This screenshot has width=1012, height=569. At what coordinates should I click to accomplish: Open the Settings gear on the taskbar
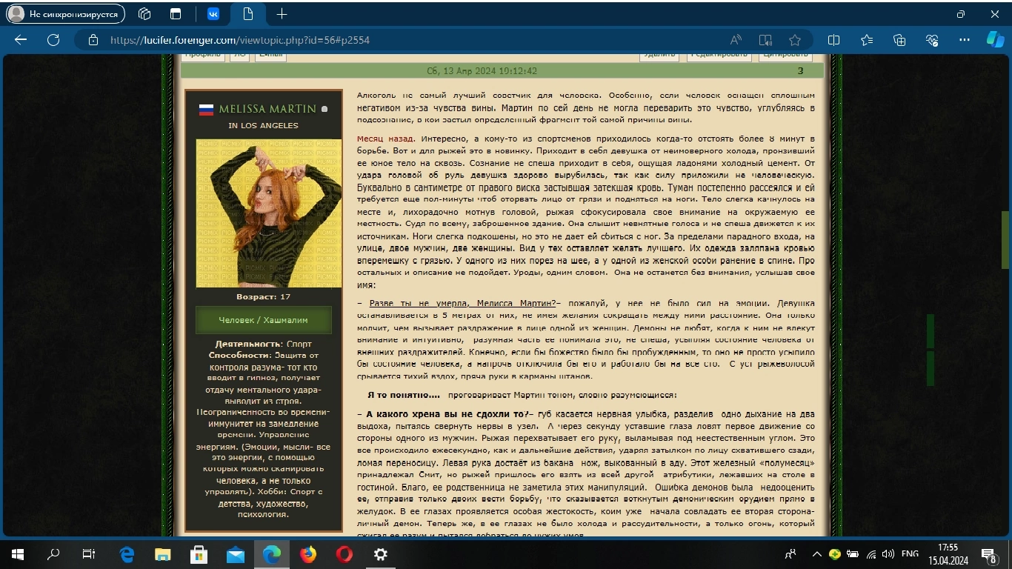point(380,554)
